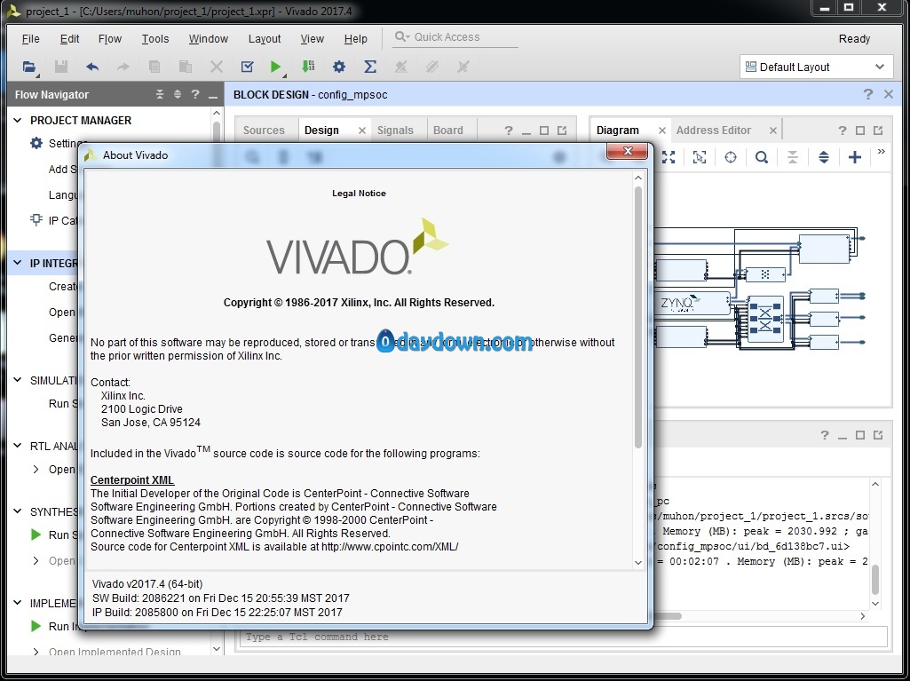Click the Search magnifier icon in Diagram toolbar

click(762, 157)
